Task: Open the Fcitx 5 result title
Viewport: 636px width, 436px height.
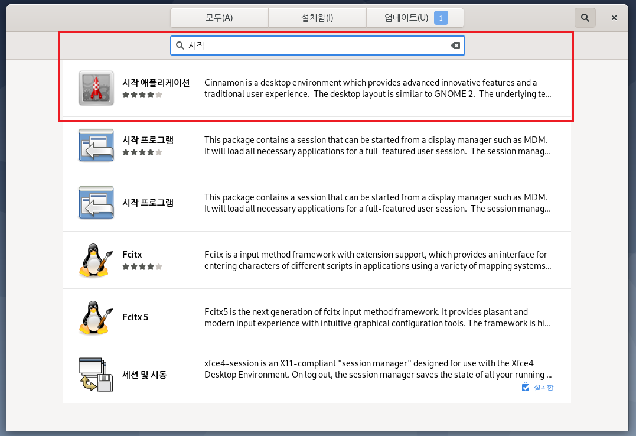Action: tap(135, 317)
